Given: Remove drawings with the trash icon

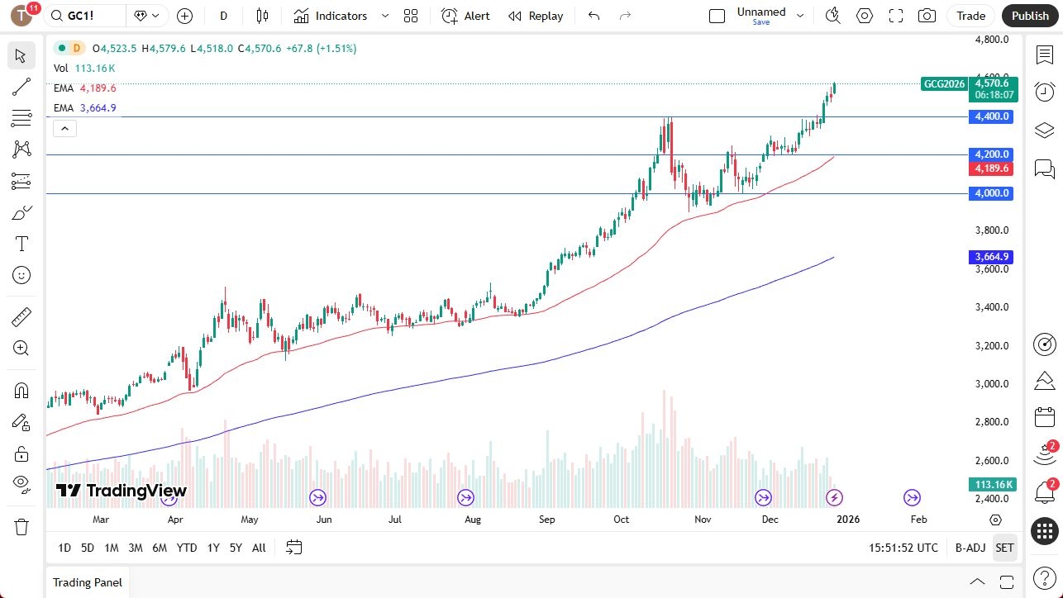Looking at the screenshot, I should pos(21,526).
